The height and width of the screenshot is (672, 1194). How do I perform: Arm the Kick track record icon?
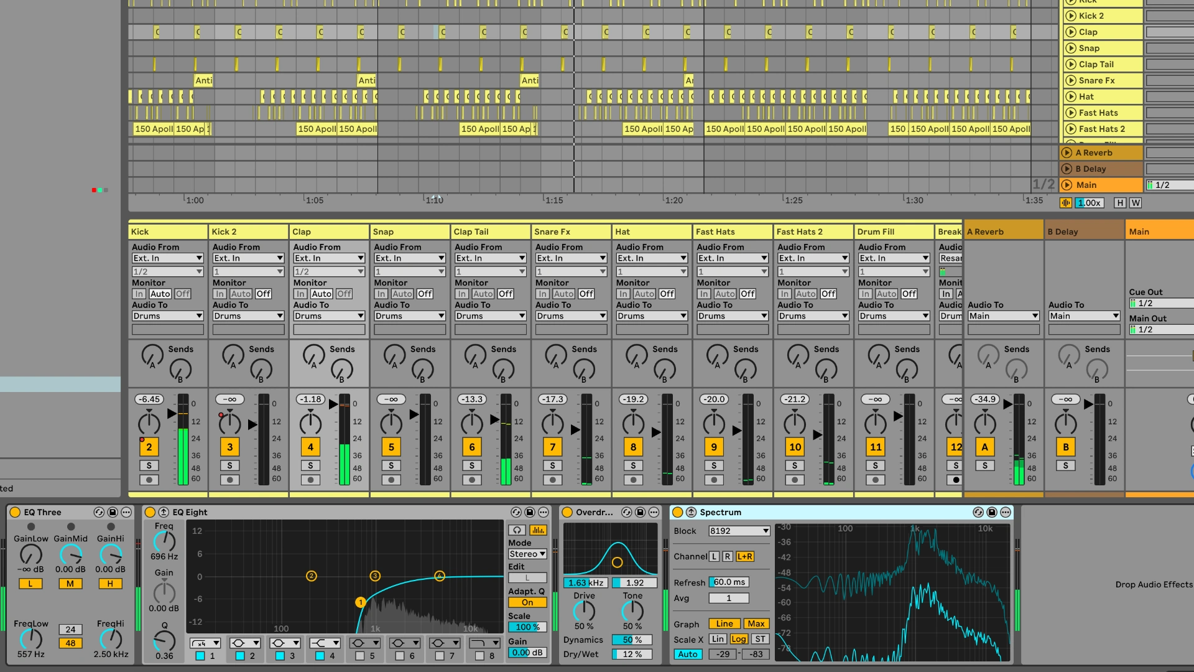pyautogui.click(x=149, y=479)
